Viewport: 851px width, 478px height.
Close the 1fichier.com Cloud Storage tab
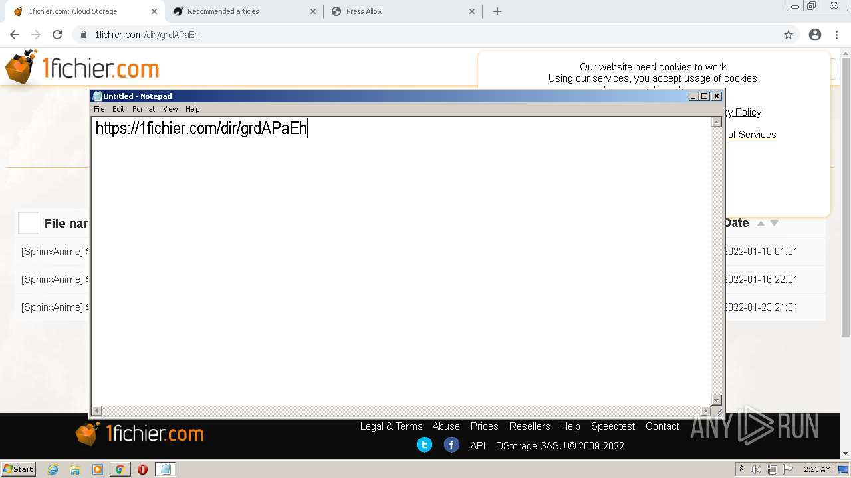pos(154,11)
